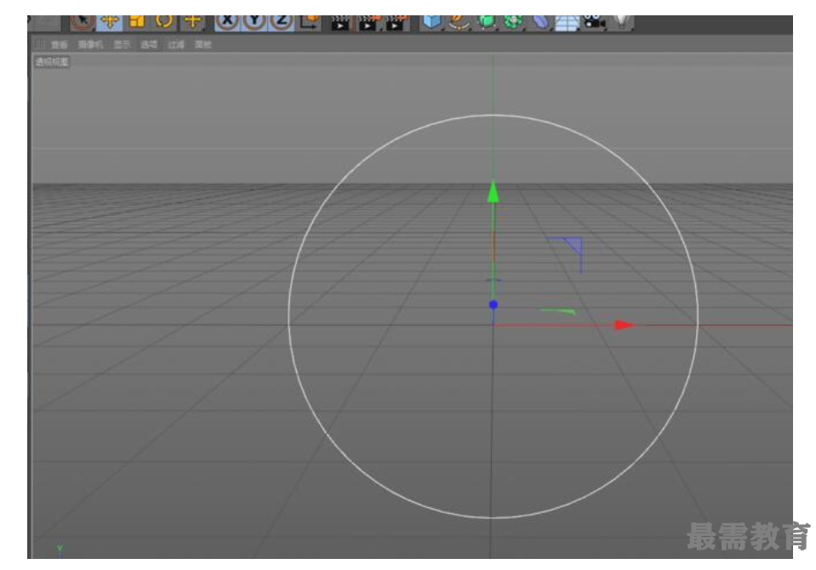Open the green Subdivision generator icon

[x=487, y=22]
